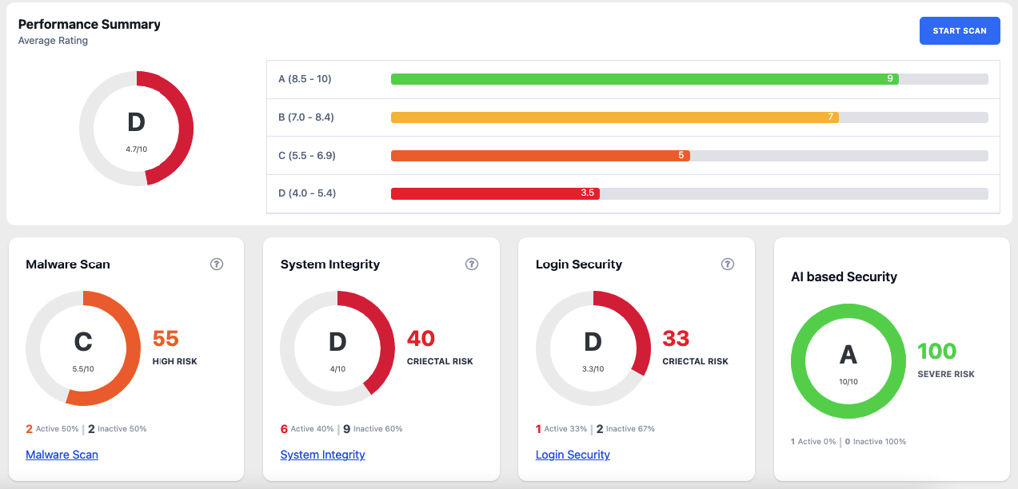Click the System Integrity score 40
Screen dimensions: 1018x489
(421, 339)
